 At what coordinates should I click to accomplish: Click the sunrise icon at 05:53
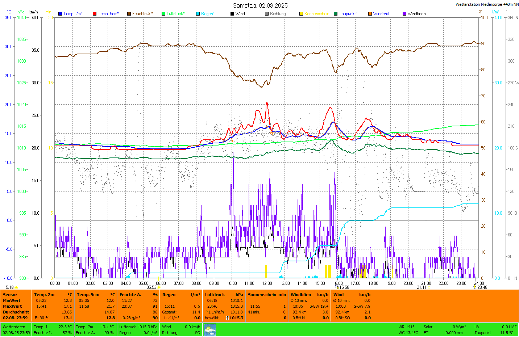coord(159,287)
